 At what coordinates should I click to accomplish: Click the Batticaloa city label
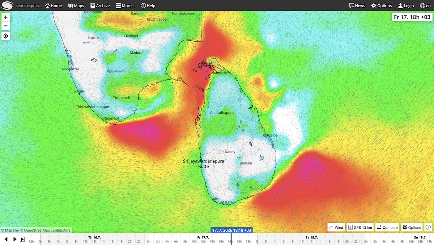pyautogui.click(x=269, y=135)
